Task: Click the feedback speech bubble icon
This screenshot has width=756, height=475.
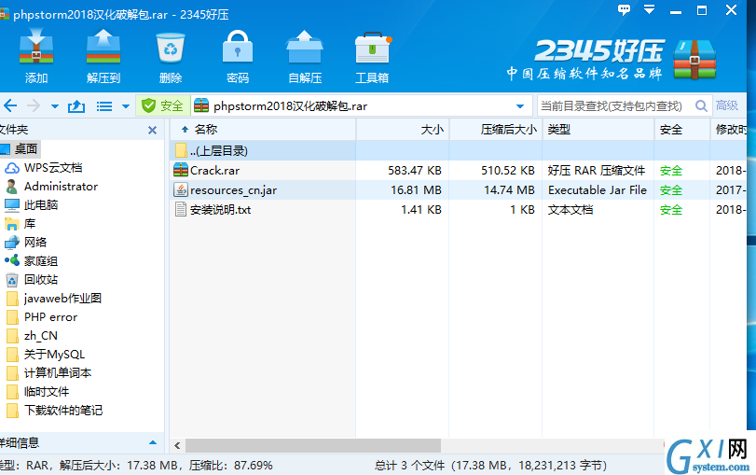Action: pos(624,9)
